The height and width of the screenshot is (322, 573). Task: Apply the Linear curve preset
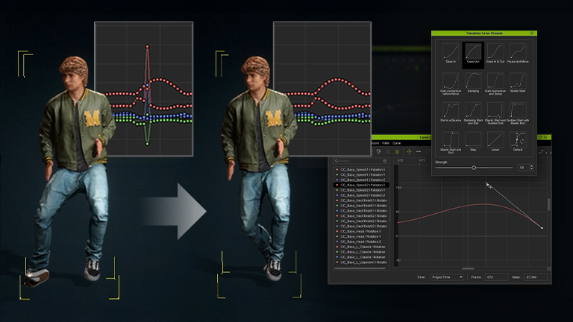pyautogui.click(x=494, y=141)
